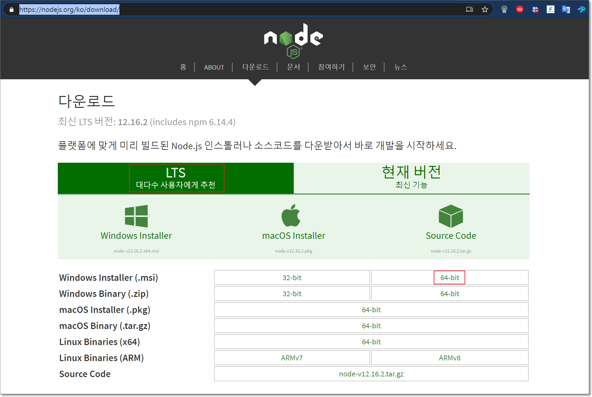Open the 참여하기 navigation item

pos(331,67)
